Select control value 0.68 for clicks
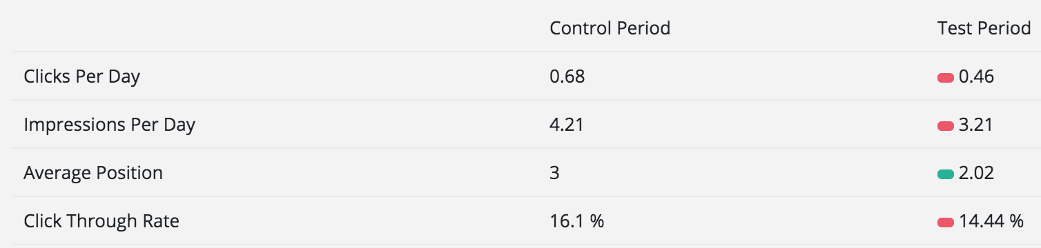The width and height of the screenshot is (1041, 248). point(567,76)
